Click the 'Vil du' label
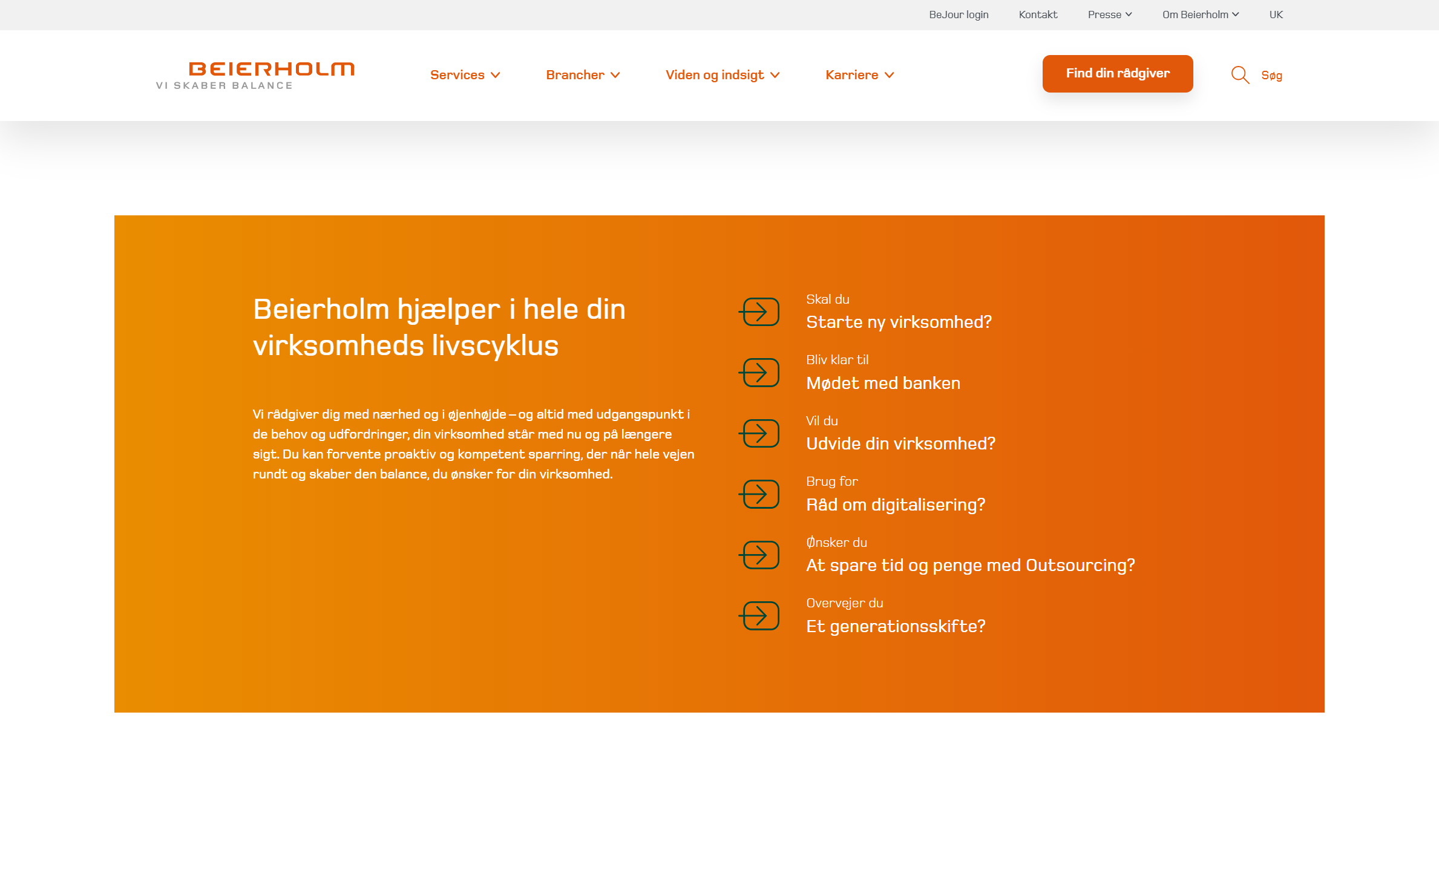1439x885 pixels. coord(822,421)
